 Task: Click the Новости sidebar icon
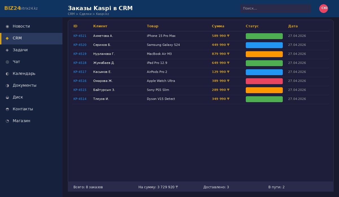[x=7, y=26]
